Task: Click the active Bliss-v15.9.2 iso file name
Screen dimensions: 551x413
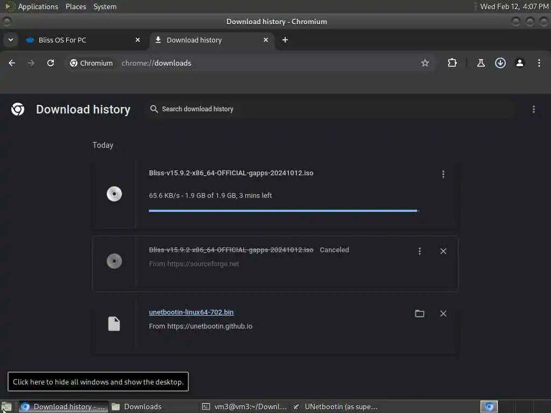Action: coord(231,173)
